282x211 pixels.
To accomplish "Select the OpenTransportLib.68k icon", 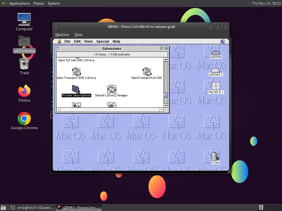I will point(147,72).
